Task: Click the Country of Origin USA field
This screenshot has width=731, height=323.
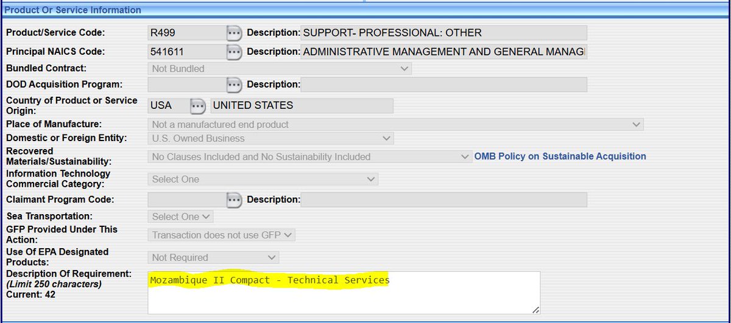Action: [x=167, y=106]
